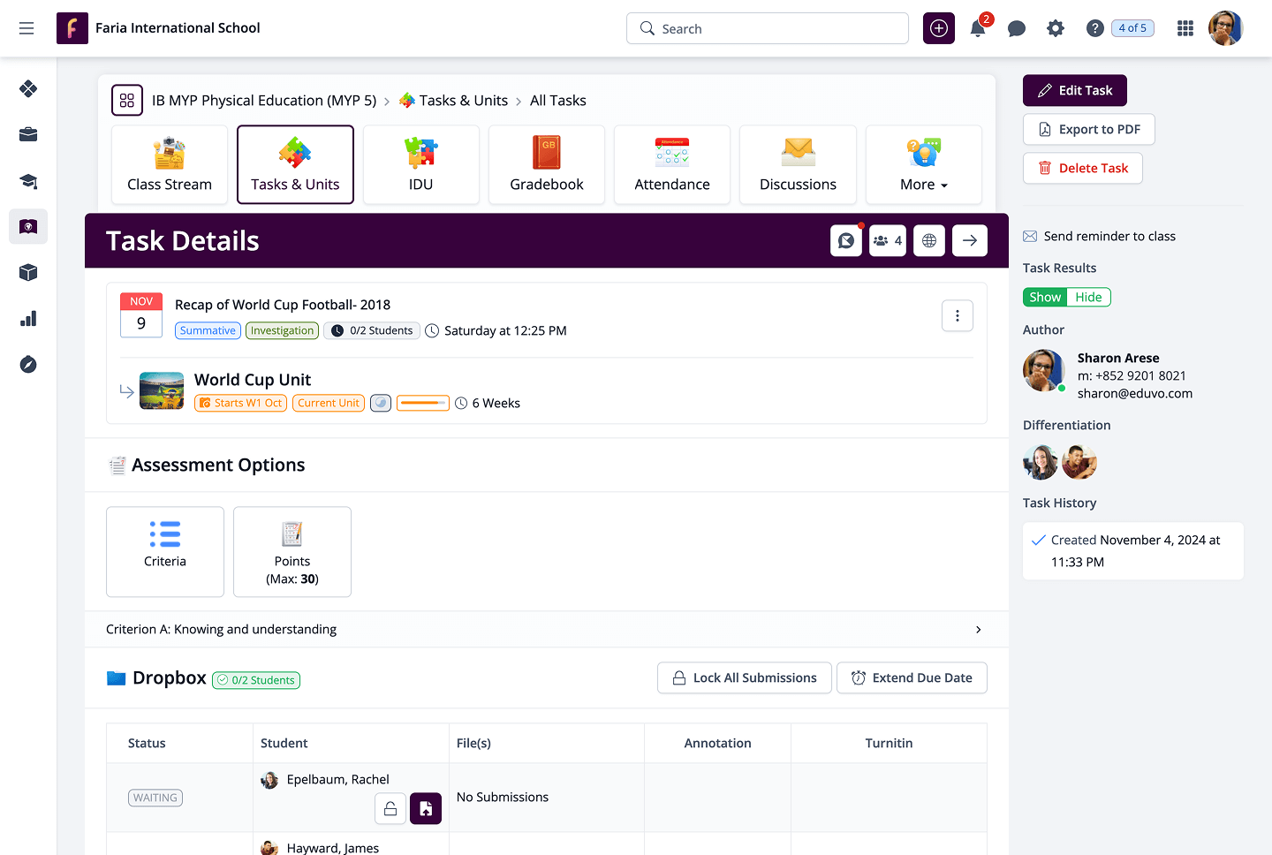The image size is (1272, 855).
Task: Open the apps grid launcher
Action: pos(1185,28)
